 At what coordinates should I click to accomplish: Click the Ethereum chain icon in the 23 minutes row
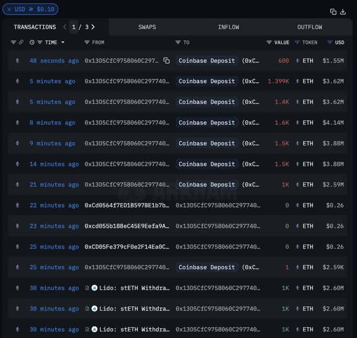[18, 226]
